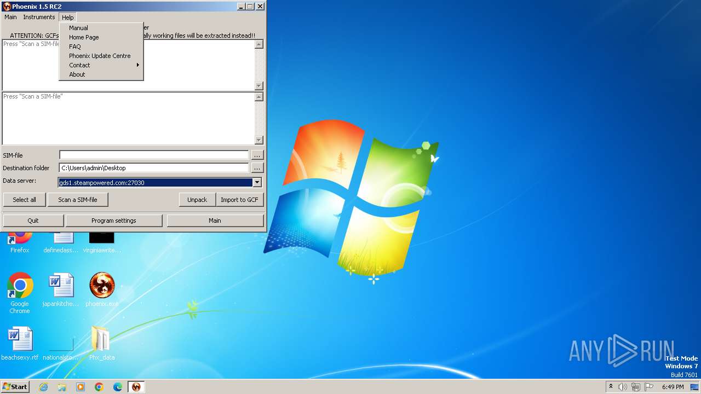Choose Manual from the Help menu
Image resolution: width=701 pixels, height=394 pixels.
(101, 28)
